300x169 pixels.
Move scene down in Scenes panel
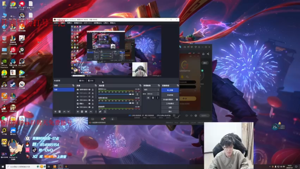coord(69,112)
